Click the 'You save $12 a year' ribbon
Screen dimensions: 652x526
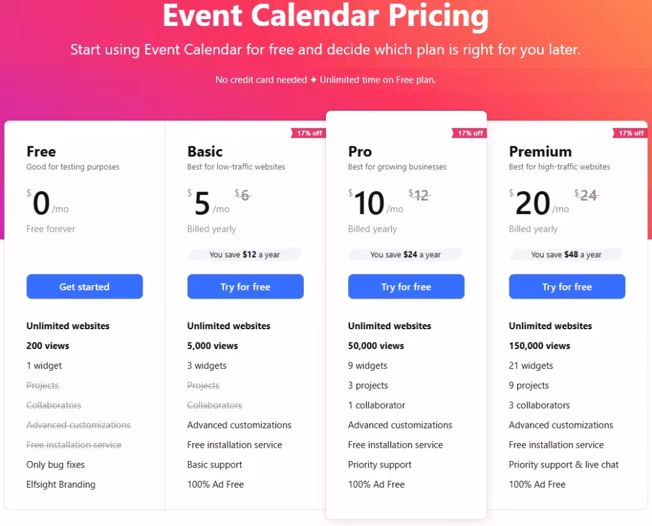pyautogui.click(x=245, y=254)
